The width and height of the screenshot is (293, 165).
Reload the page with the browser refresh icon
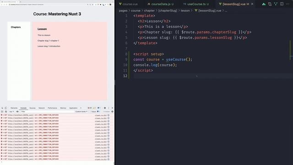click(6, 5)
